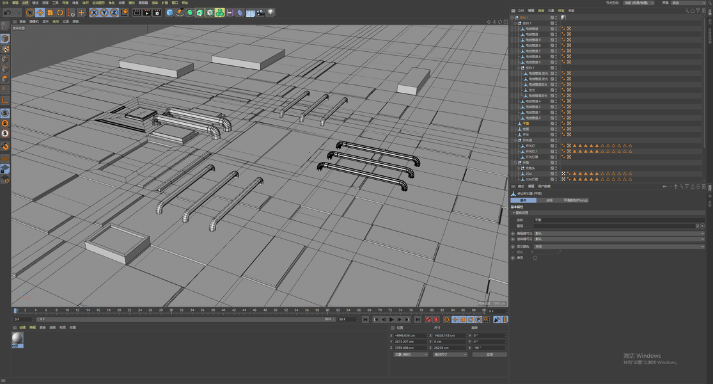This screenshot has width=713, height=384.
Task: Click the Light bulb icon
Action: (271, 12)
